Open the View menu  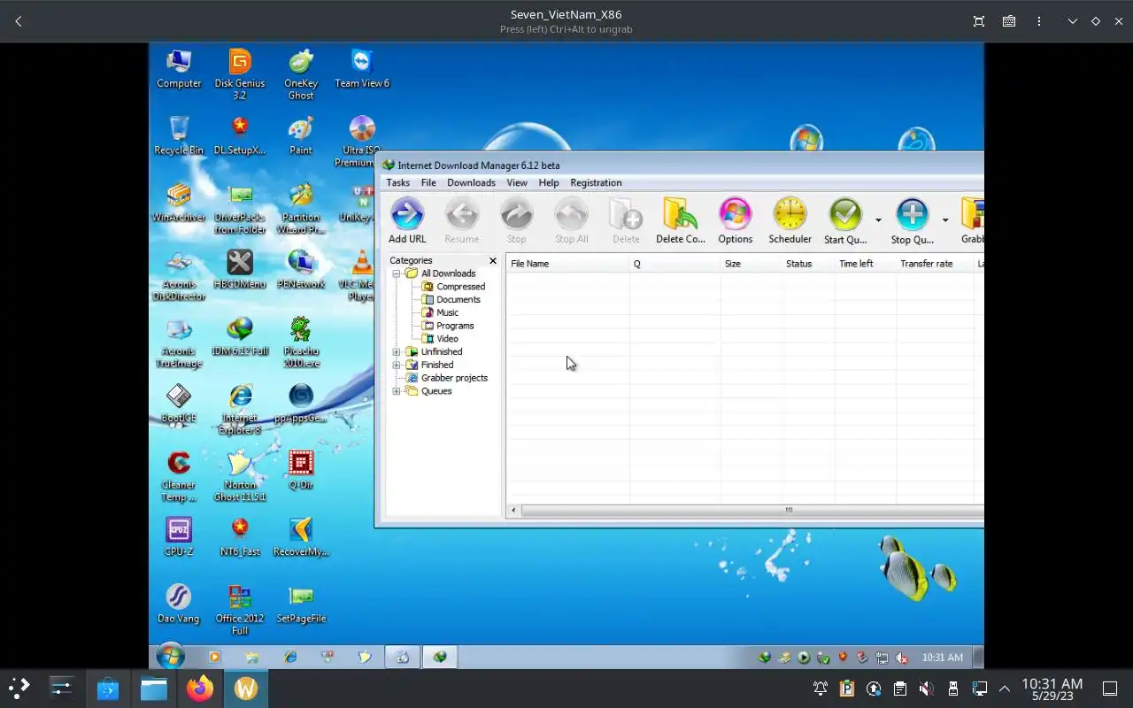[517, 182]
